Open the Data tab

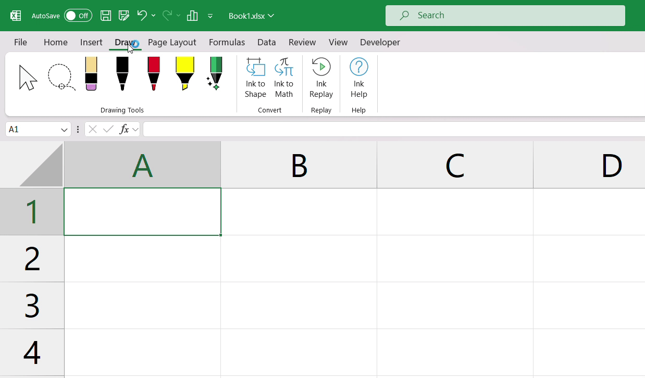(267, 42)
